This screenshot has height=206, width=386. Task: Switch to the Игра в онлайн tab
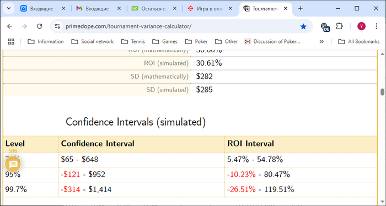(210, 9)
